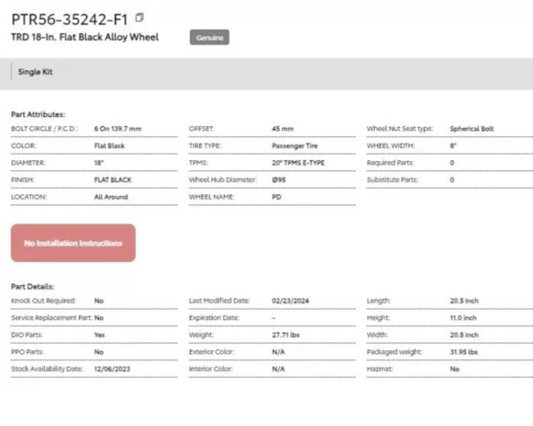
Task: Click the Packaged weight label
Action: pos(394,352)
